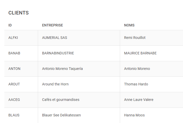Click the name Anne Laure Valere
This screenshot has width=183, height=123.
click(x=139, y=100)
